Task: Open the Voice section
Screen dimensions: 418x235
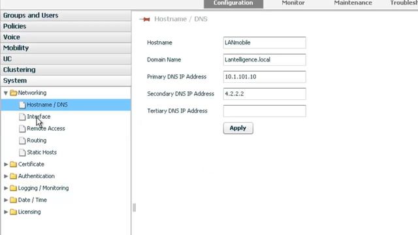Action: 66,37
